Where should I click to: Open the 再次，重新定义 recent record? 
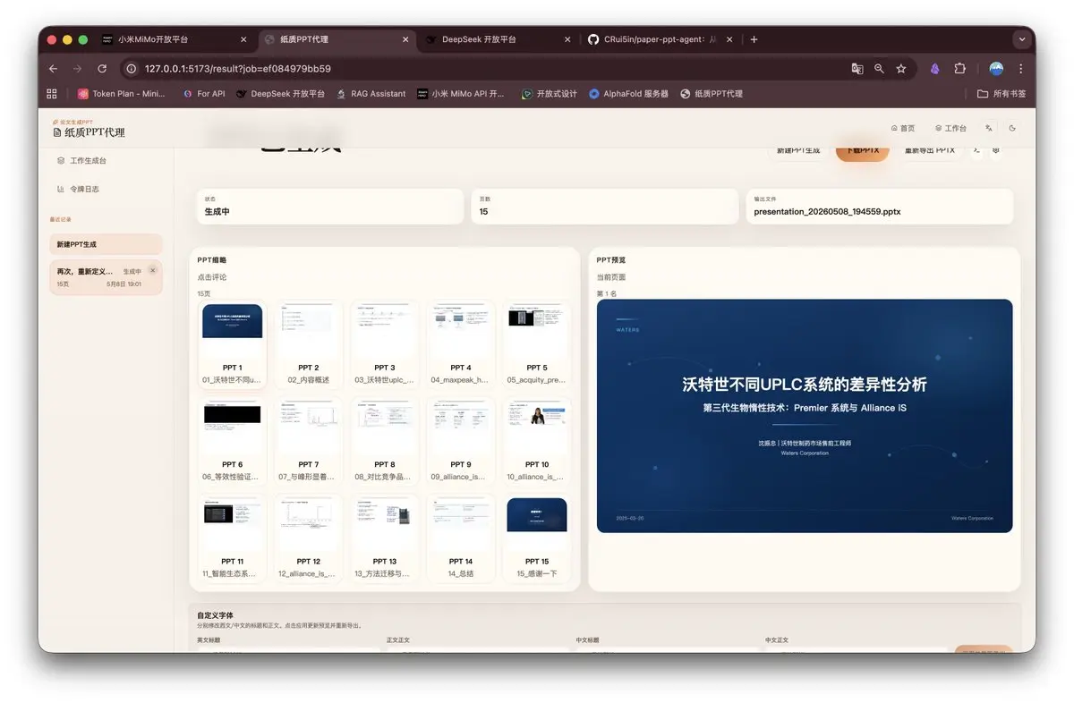(106, 277)
